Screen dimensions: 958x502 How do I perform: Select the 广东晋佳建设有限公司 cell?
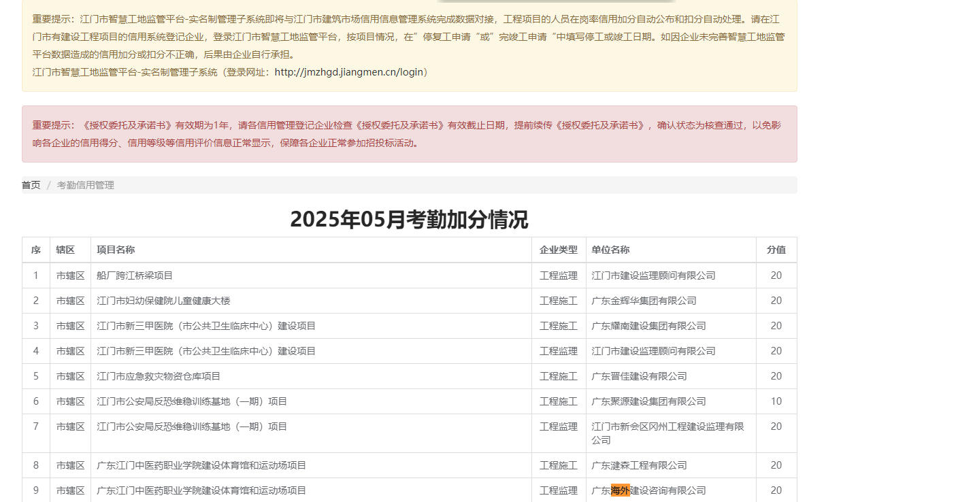(x=639, y=376)
